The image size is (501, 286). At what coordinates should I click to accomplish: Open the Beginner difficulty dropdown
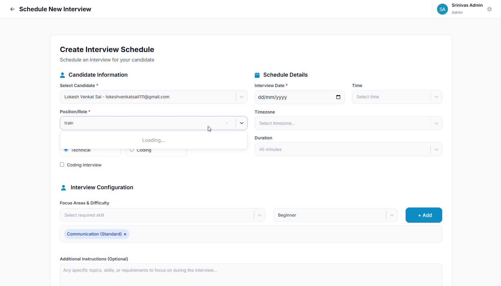pos(336,215)
